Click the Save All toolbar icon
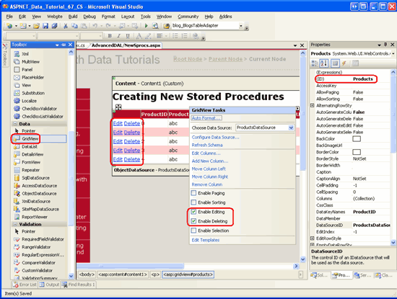Image resolution: width=397 pixels, height=299 pixels. [54, 25]
